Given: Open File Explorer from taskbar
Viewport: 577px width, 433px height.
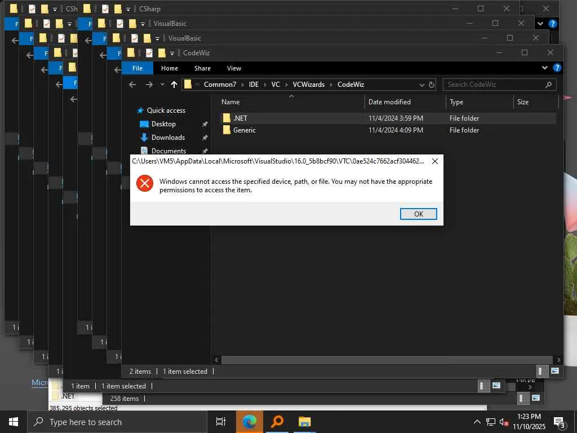Looking at the screenshot, I should [x=305, y=422].
